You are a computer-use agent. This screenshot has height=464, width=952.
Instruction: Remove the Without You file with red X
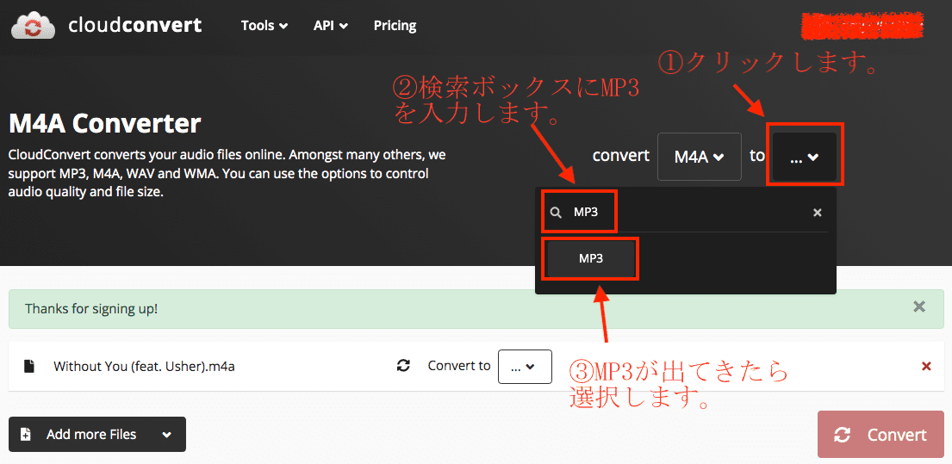[926, 366]
